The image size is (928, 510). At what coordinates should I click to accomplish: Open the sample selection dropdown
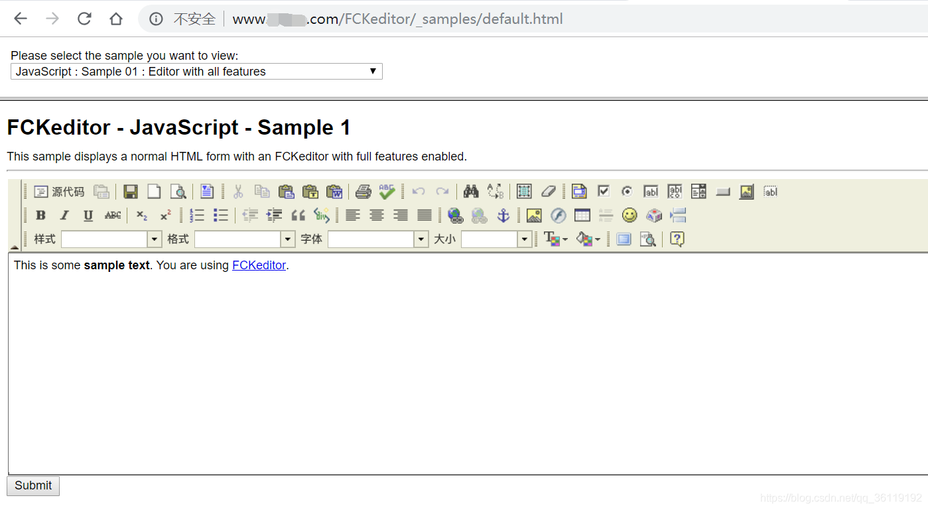tap(196, 72)
